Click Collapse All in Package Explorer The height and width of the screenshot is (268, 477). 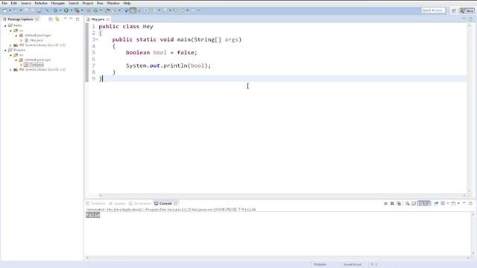click(51, 19)
